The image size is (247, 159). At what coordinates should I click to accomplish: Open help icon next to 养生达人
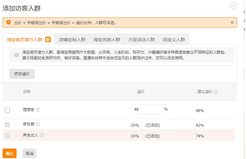tap(42, 135)
